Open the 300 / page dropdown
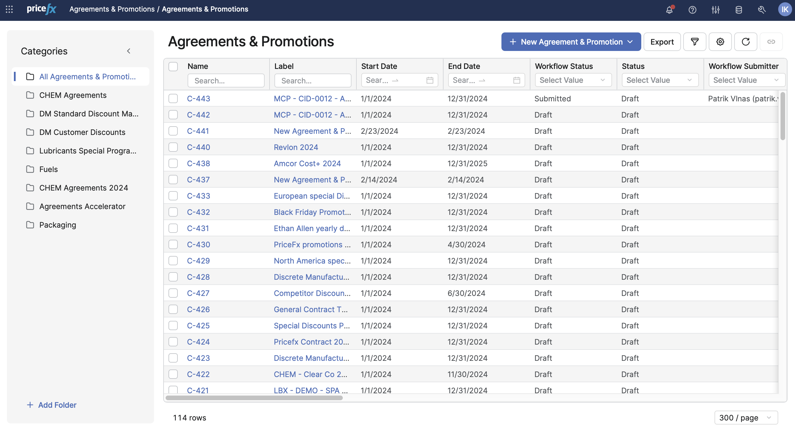795x428 pixels. [745, 418]
